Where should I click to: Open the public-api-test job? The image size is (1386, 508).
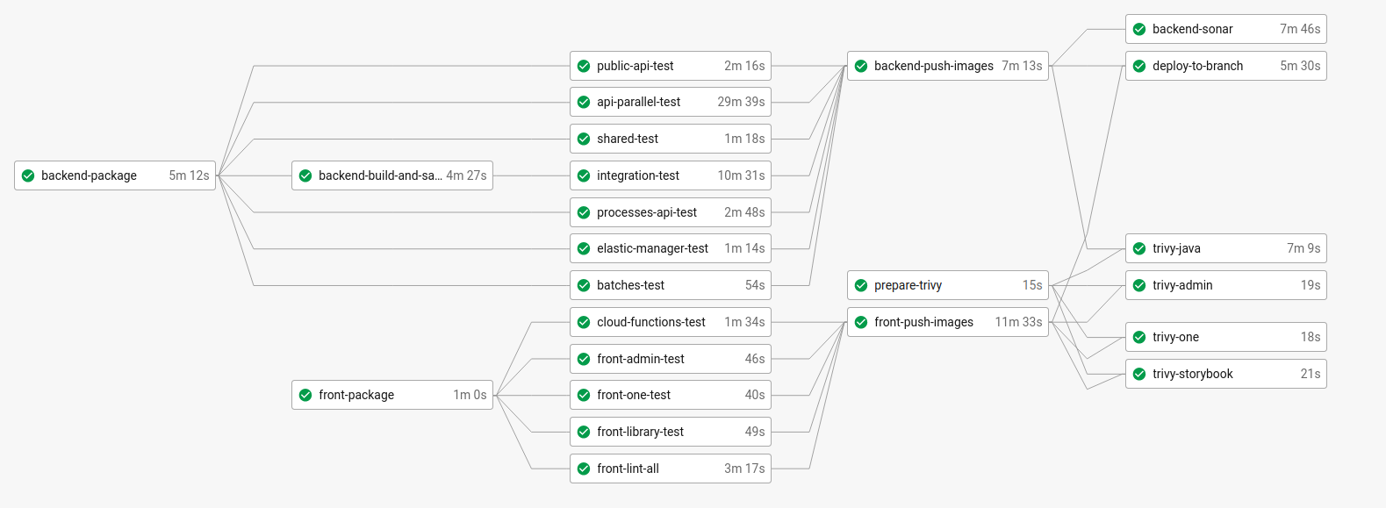tap(636, 66)
